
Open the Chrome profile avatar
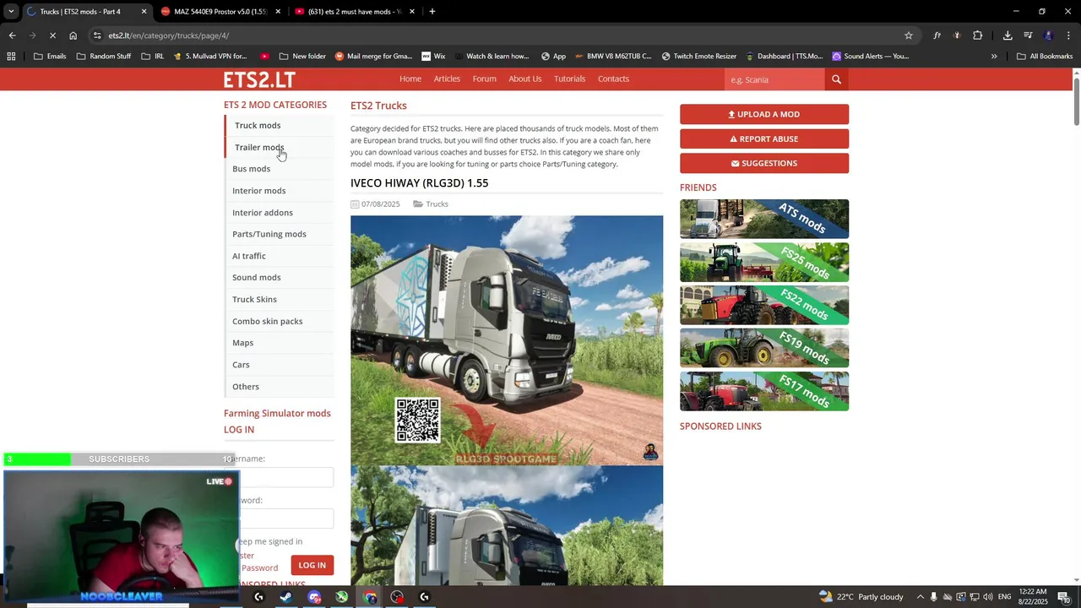pyautogui.click(x=1048, y=35)
